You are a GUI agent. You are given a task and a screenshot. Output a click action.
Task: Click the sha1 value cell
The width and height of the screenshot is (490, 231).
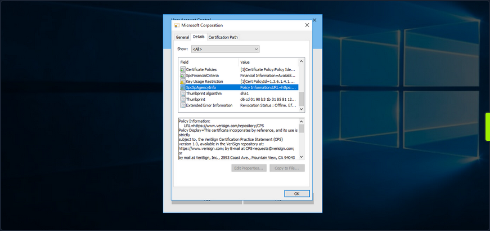244,94
